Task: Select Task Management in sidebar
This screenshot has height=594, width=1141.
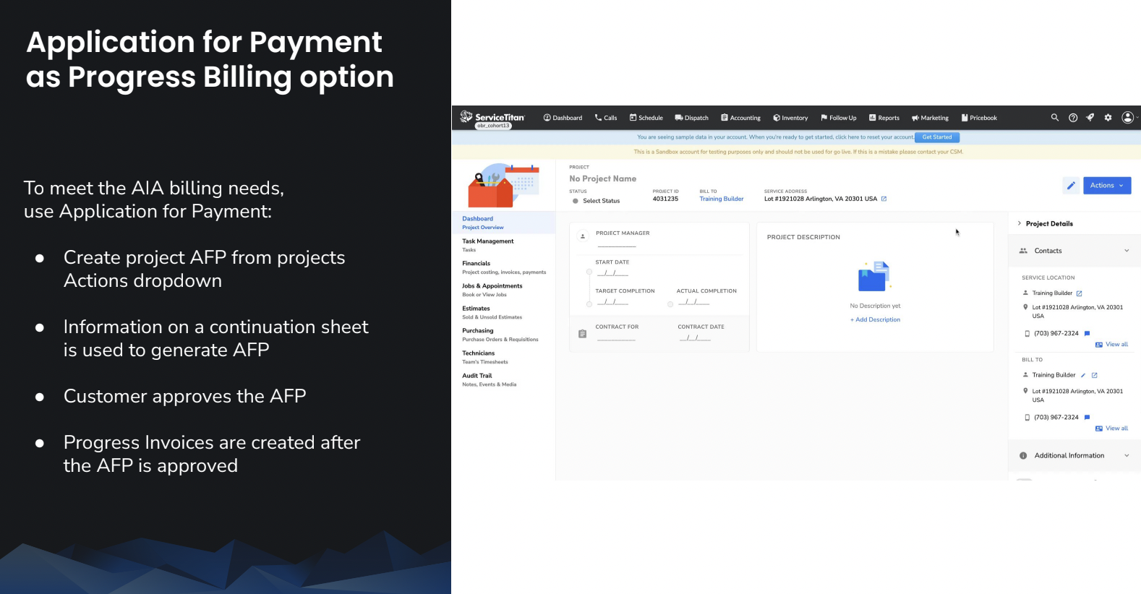Action: click(x=503, y=245)
